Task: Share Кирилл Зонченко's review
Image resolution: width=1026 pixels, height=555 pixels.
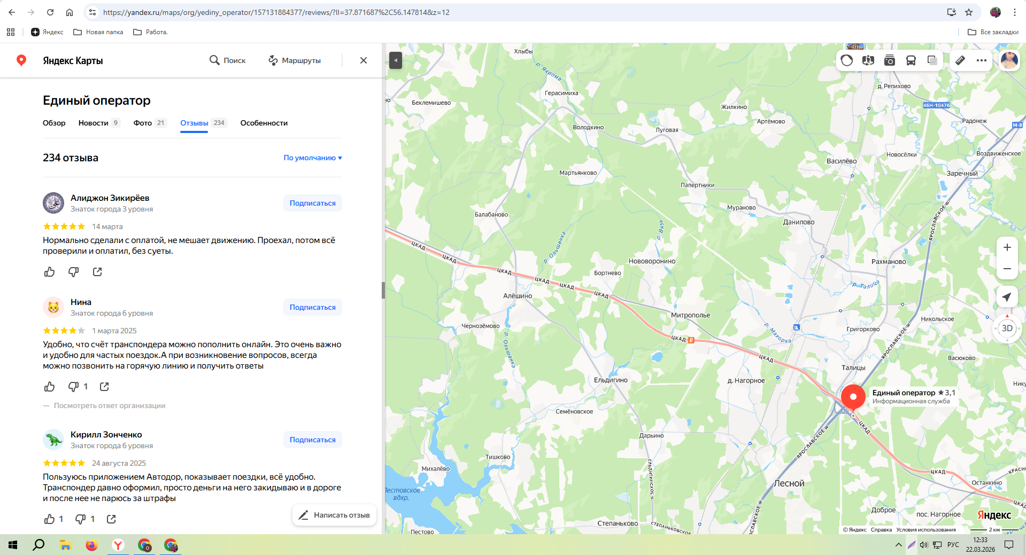Action: pyautogui.click(x=111, y=519)
